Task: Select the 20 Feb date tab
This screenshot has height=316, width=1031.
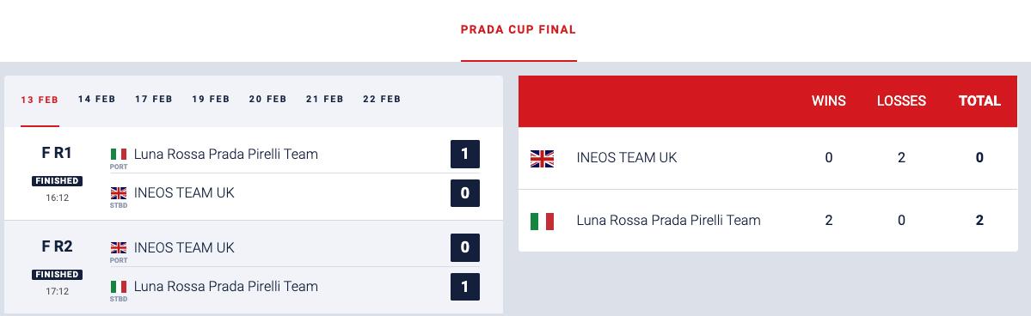Action: (267, 100)
